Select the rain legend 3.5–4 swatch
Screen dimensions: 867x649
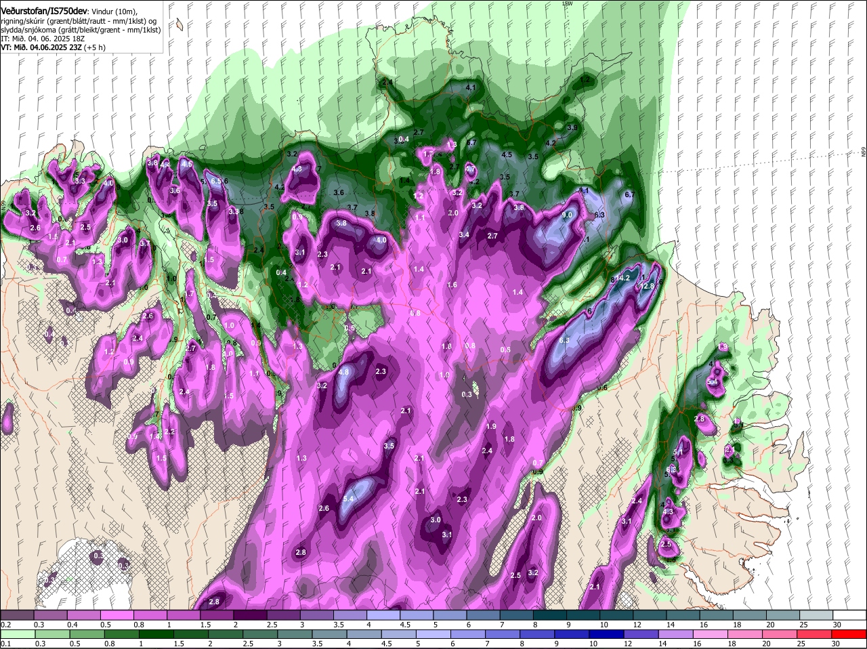point(329,634)
